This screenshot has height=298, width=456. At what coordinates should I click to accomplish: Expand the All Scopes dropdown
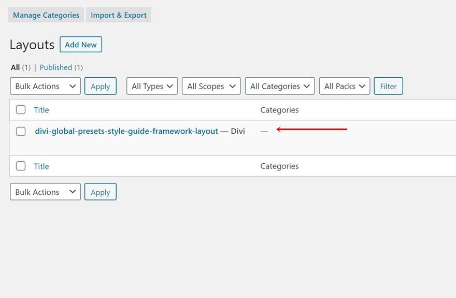[x=211, y=86]
